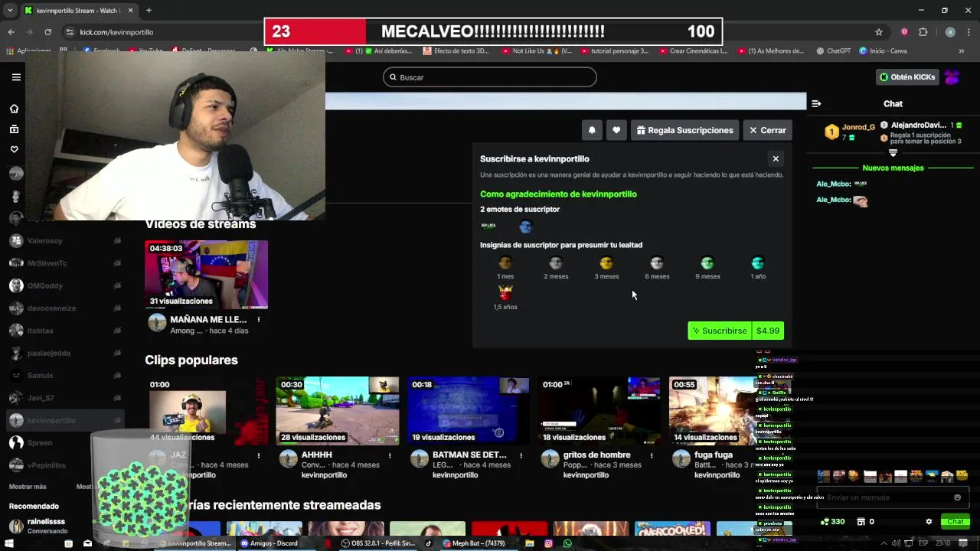Select Samulx in followed channels list
The image size is (980, 551).
pos(65,375)
